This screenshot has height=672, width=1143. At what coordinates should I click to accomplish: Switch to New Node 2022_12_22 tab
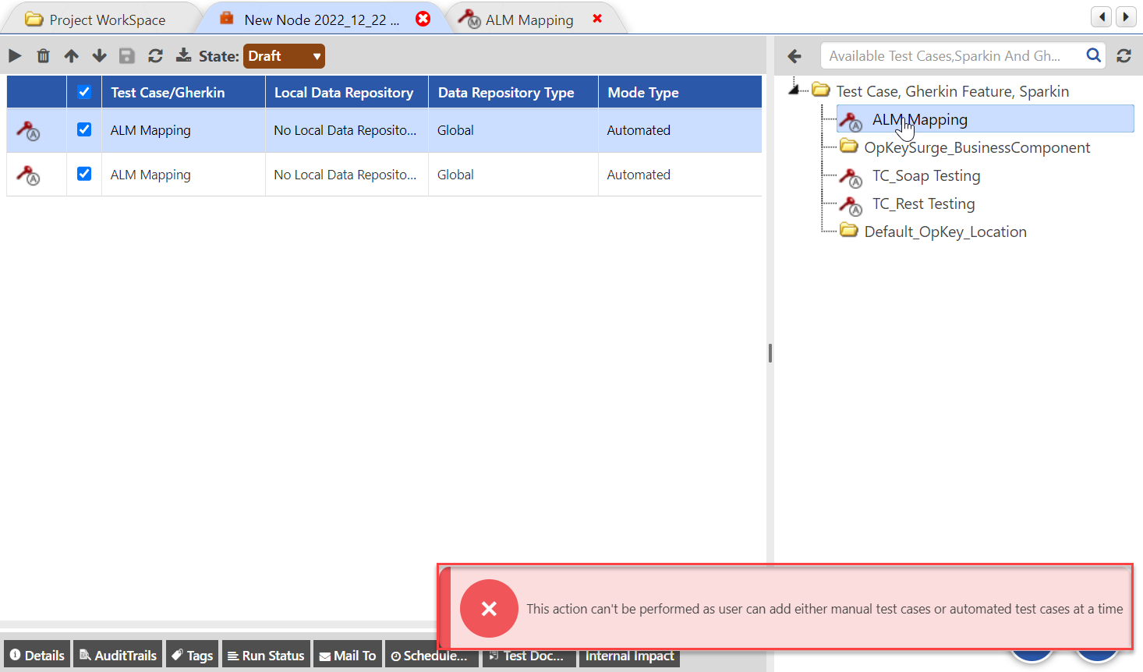pyautogui.click(x=321, y=19)
